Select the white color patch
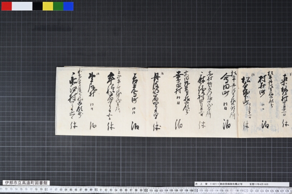 tap(22, 6)
